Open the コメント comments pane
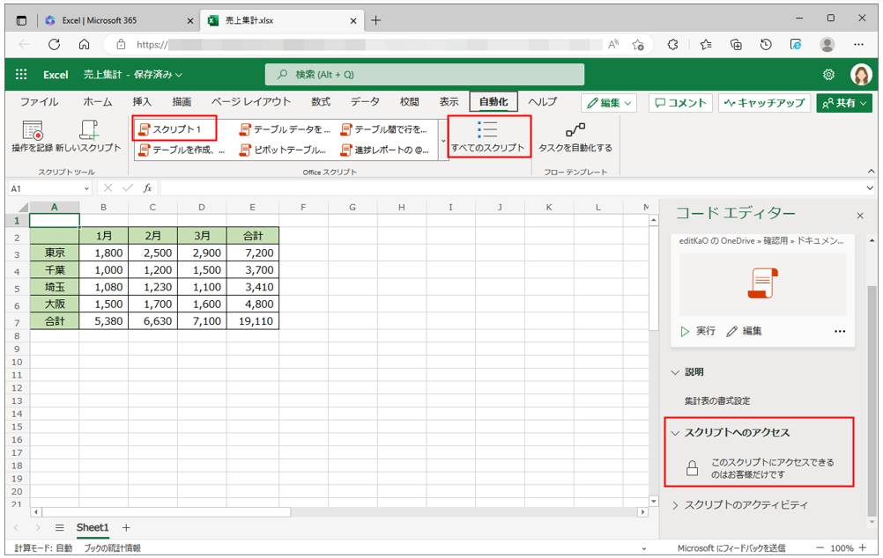883x558 pixels. (681, 103)
